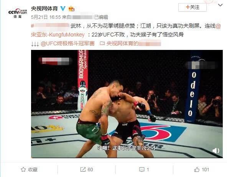Select the 收藏 collect tab
The image size is (227, 177).
pos(29,169)
